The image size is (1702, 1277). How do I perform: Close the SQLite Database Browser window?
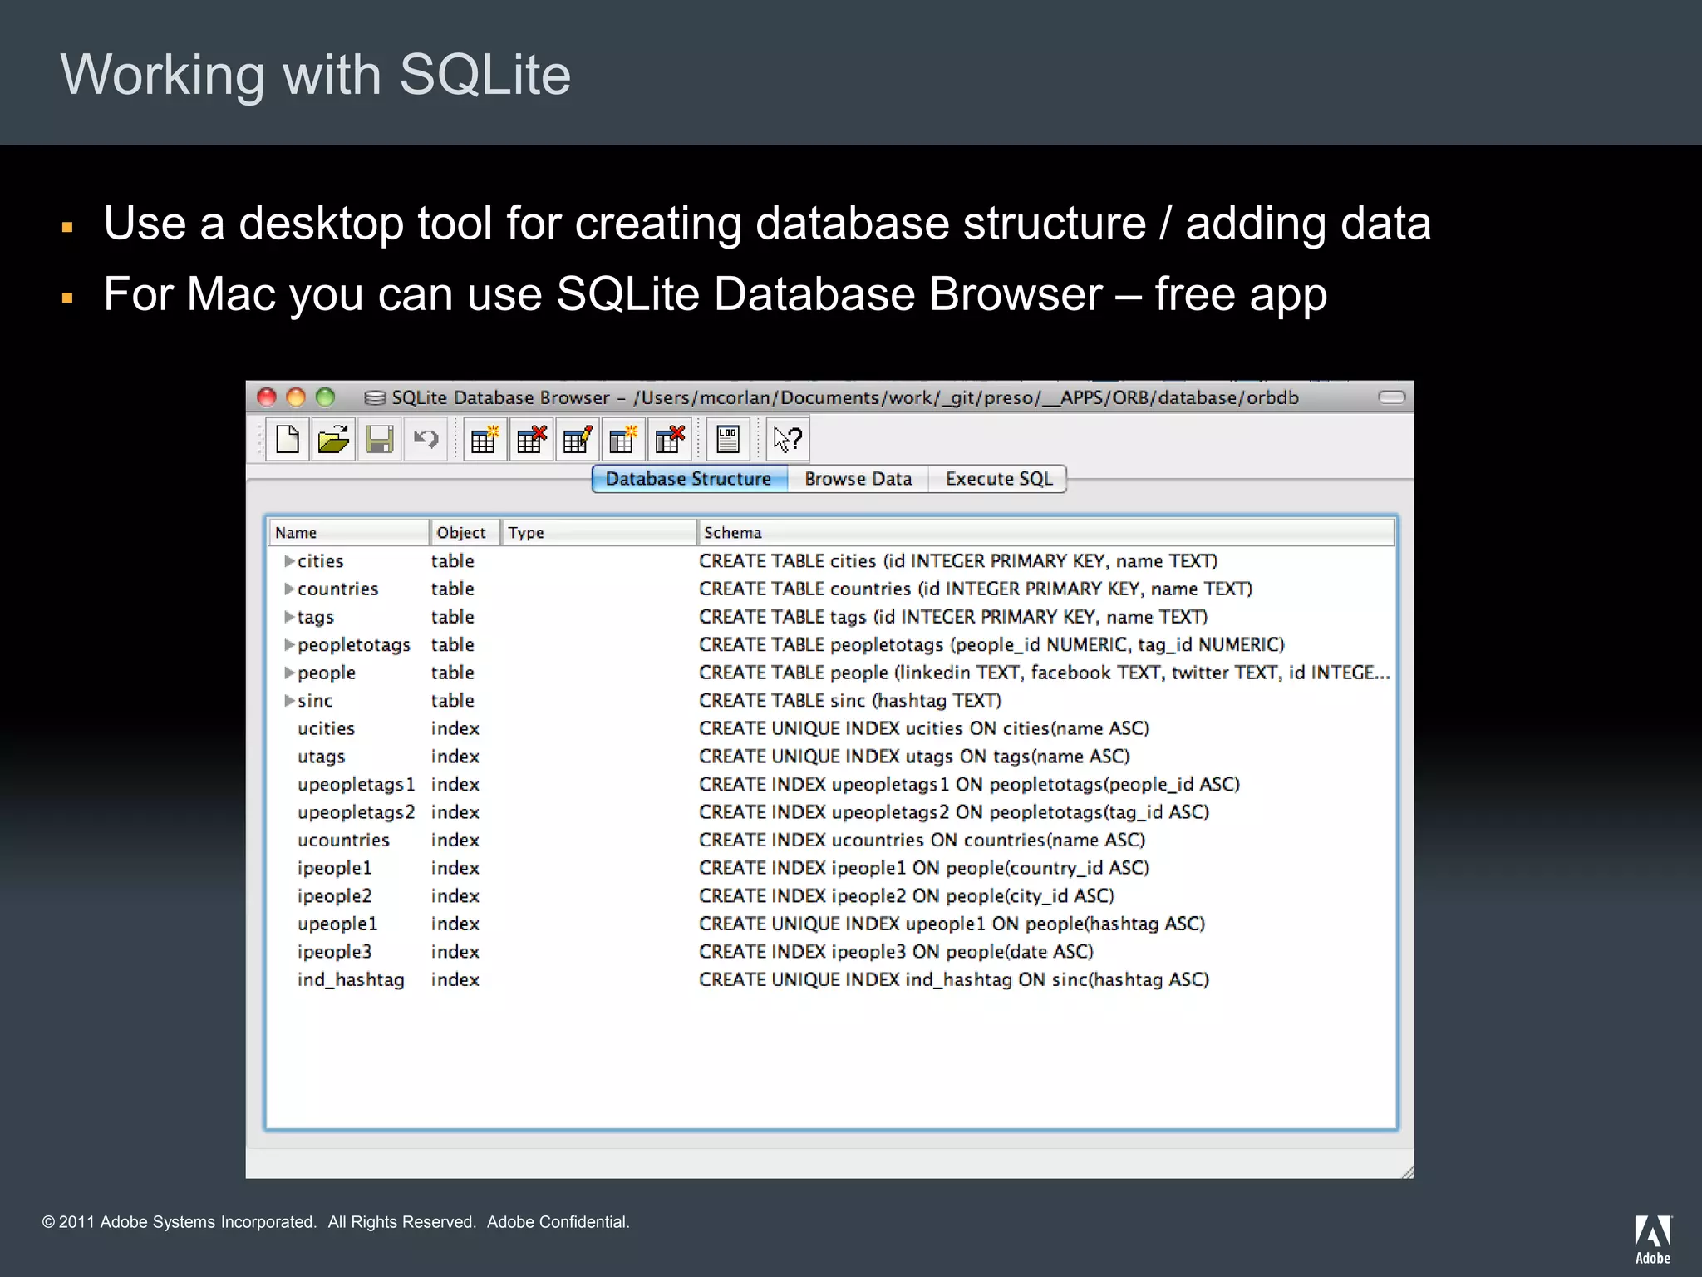point(267,397)
